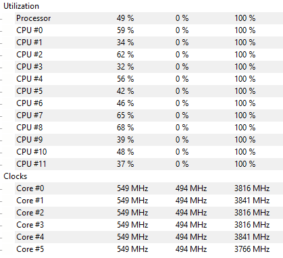This screenshot has height=258, width=283.
Task: Select the CPU #5 row
Action: point(149,91)
